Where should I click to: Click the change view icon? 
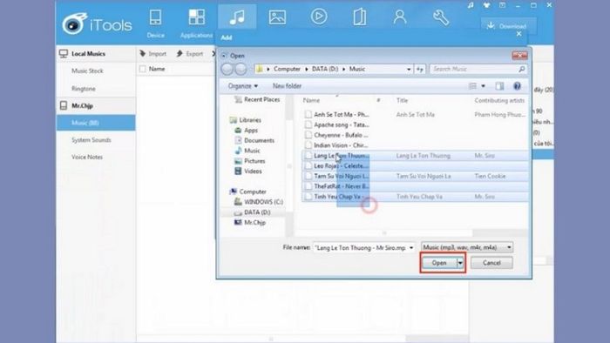(472, 86)
